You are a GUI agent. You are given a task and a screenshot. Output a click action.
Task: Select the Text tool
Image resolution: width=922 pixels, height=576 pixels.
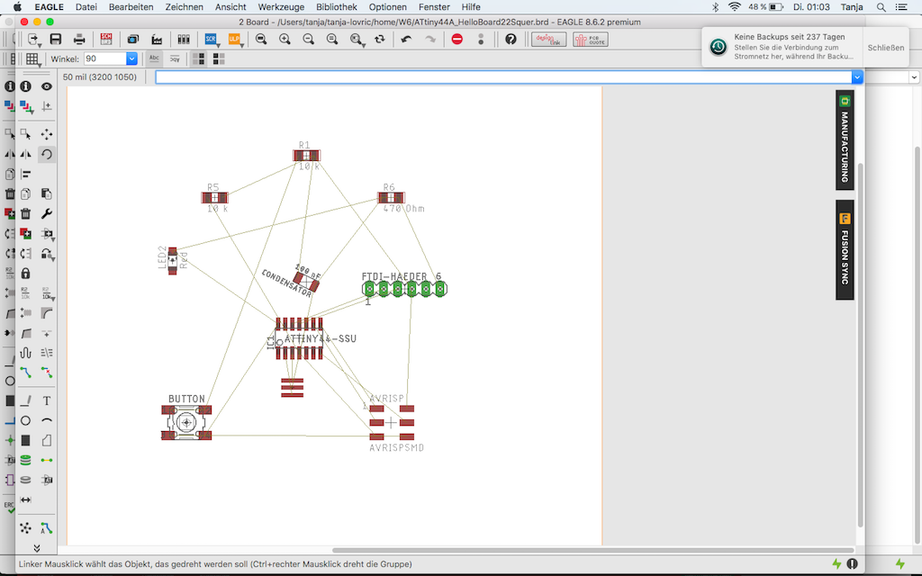[x=47, y=400]
